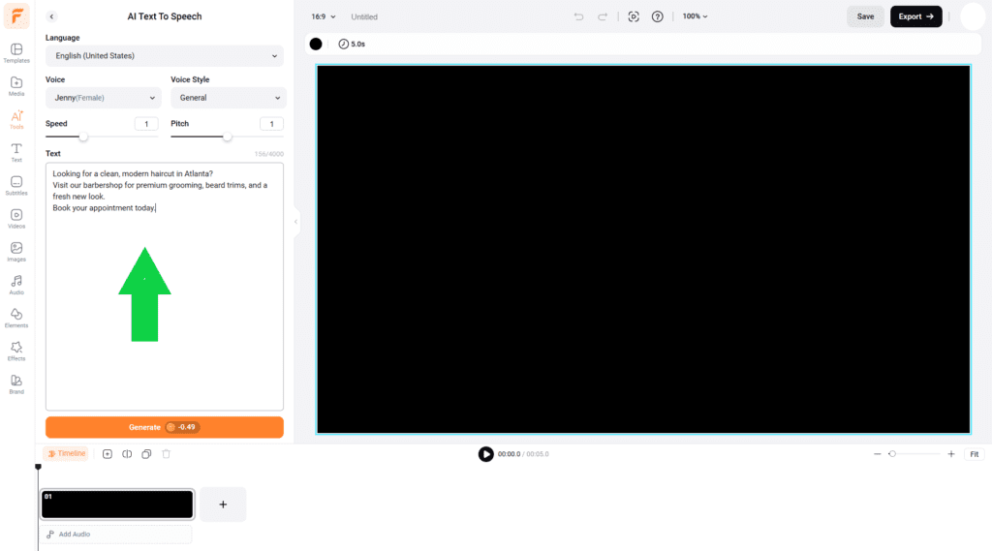Undo the last action
The height and width of the screenshot is (551, 992).
click(578, 16)
